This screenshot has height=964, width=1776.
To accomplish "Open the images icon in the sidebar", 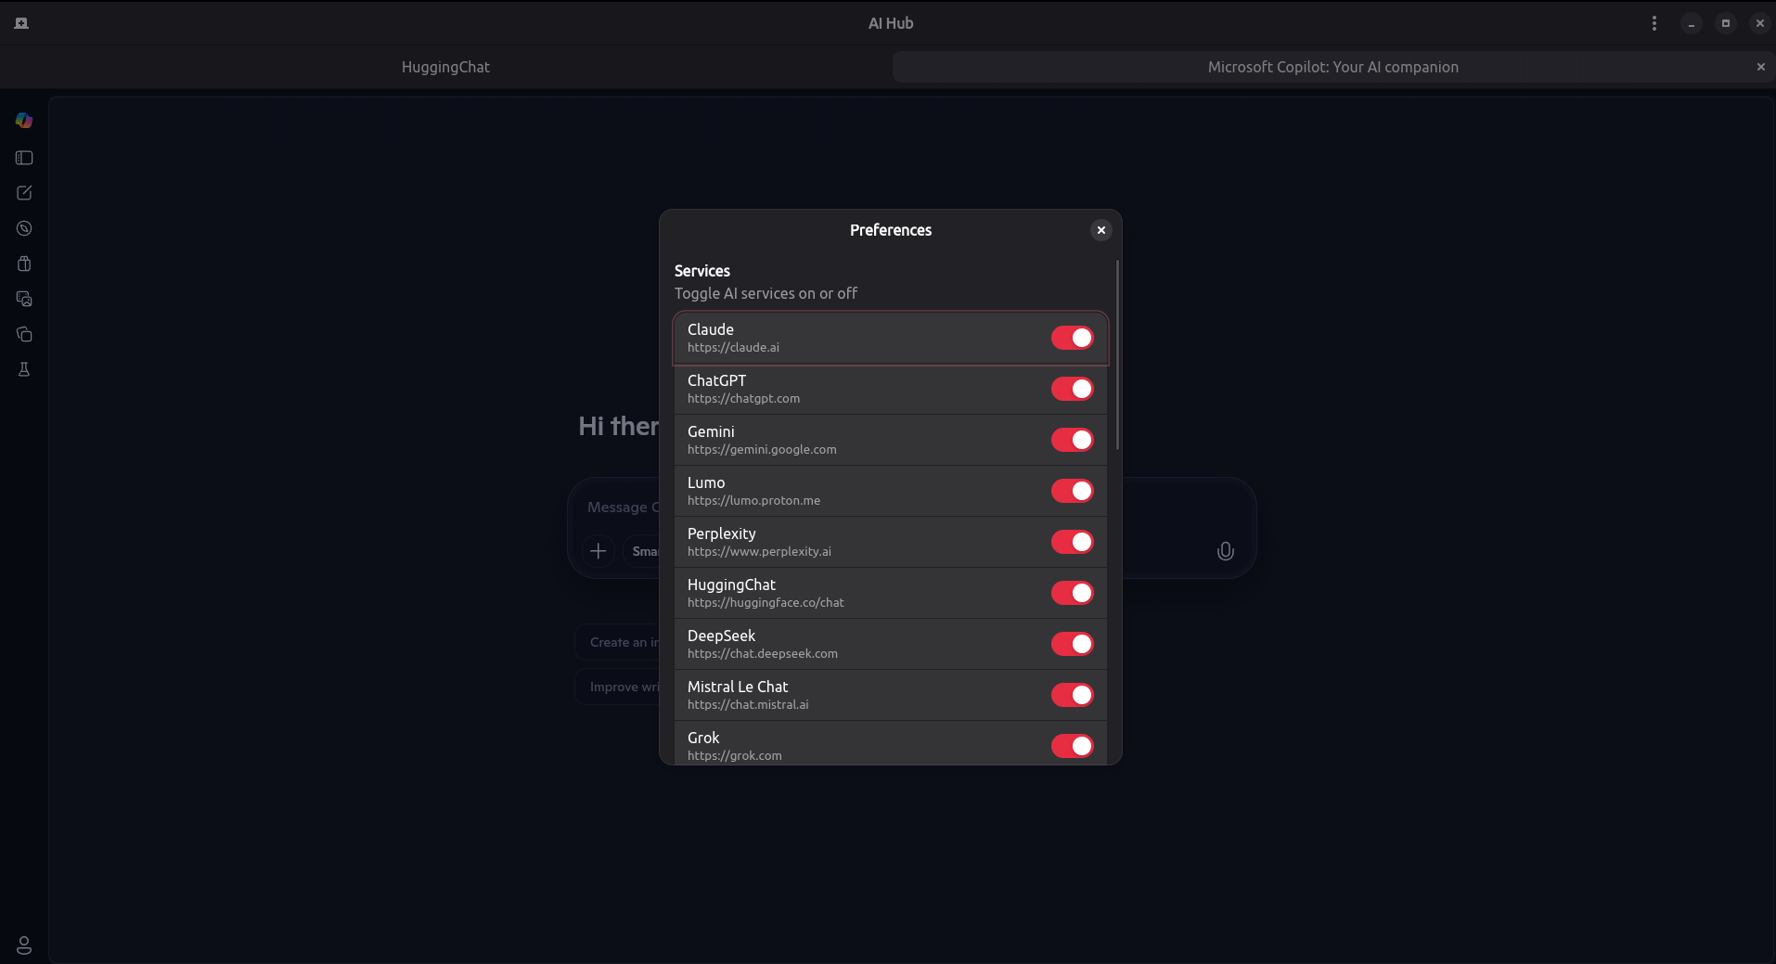I will click(23, 299).
